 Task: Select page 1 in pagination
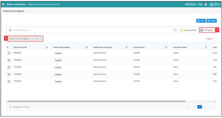200,107
